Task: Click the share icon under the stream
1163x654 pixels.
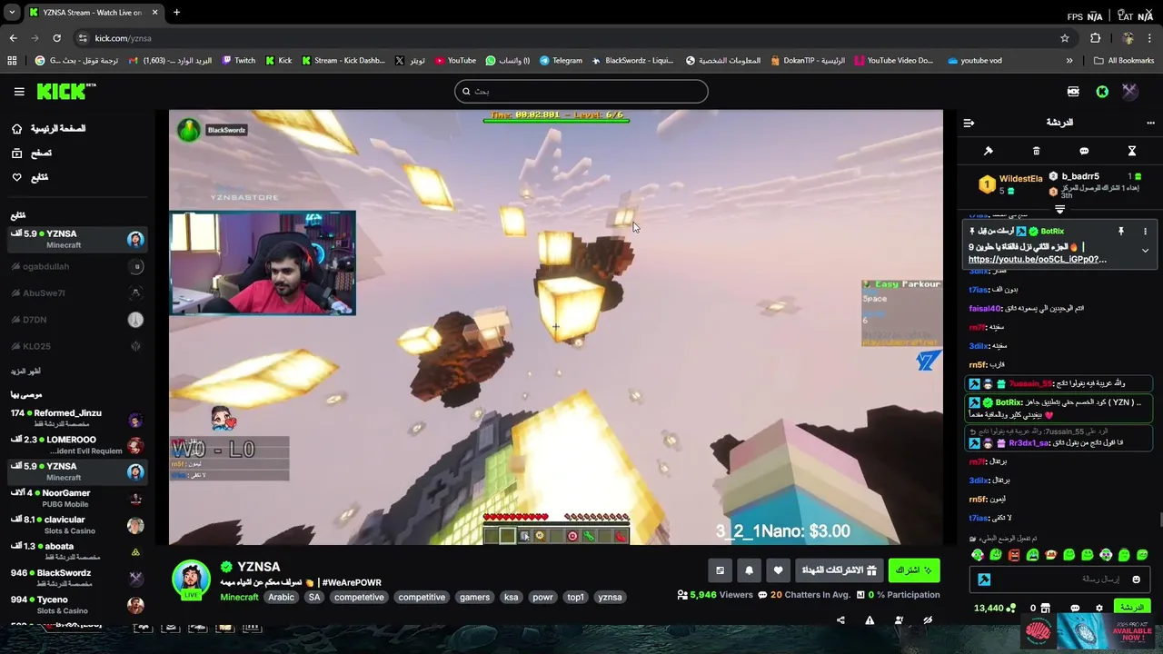Action: tap(840, 620)
